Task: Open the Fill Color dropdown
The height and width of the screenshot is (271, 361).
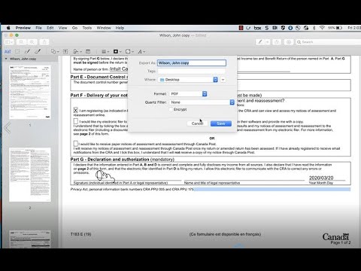Action: 129,51
